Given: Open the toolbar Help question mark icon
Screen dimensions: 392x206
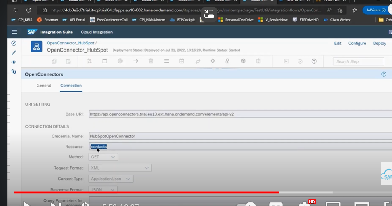Looking at the screenshot, I should pyautogui.click(x=314, y=61).
